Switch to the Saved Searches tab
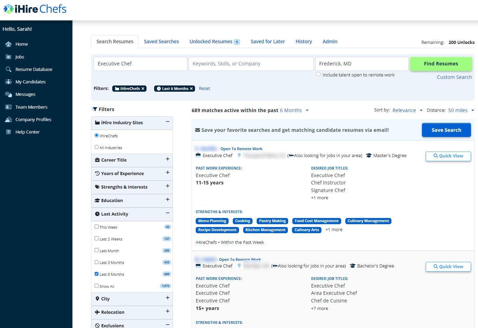Viewport: 478px width, 328px height. [x=161, y=42]
